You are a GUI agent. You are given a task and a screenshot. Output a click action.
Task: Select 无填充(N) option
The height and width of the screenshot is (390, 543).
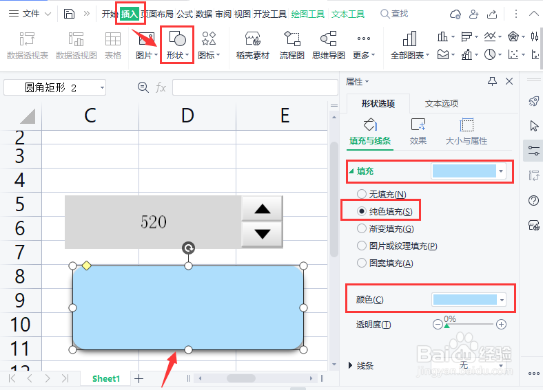click(382, 194)
